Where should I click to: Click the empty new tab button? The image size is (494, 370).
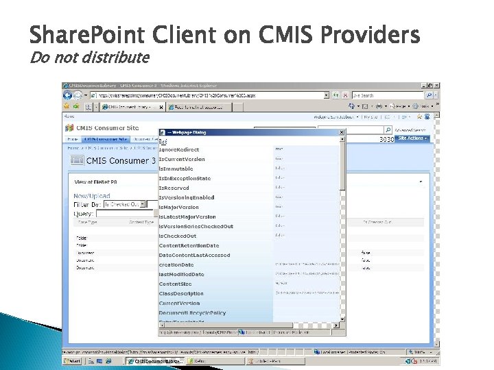point(238,108)
